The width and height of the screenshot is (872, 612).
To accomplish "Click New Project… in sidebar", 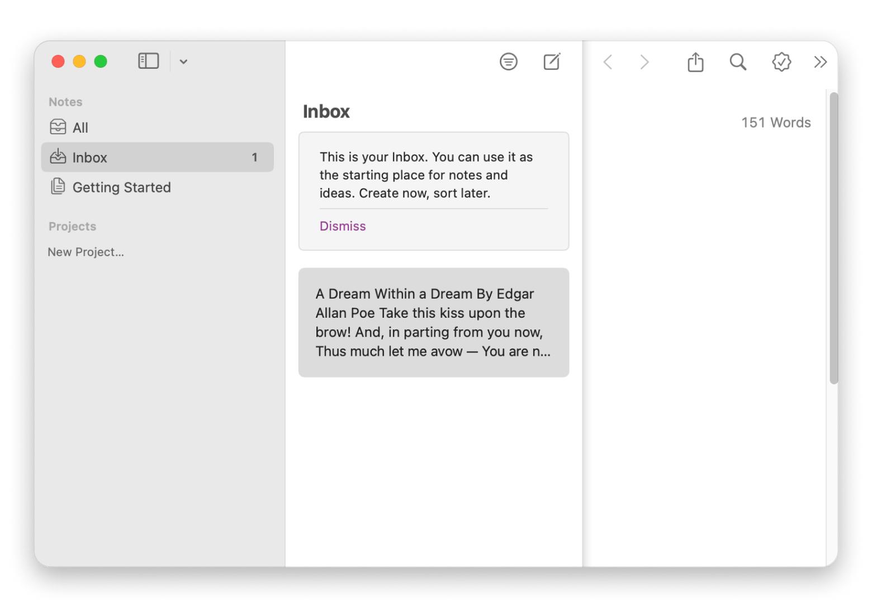I will pos(86,252).
